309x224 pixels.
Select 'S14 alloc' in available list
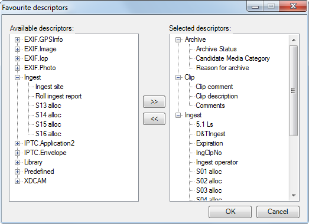coord(48,115)
